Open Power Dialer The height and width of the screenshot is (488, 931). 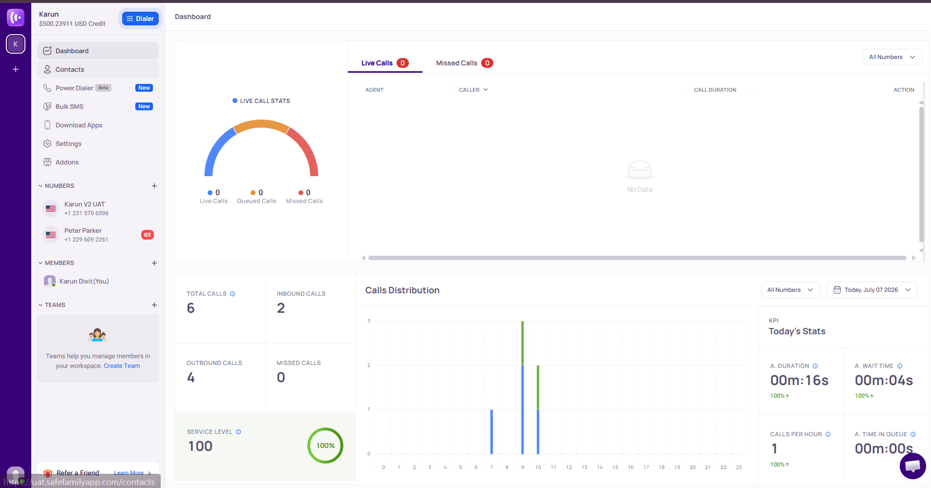click(98, 88)
